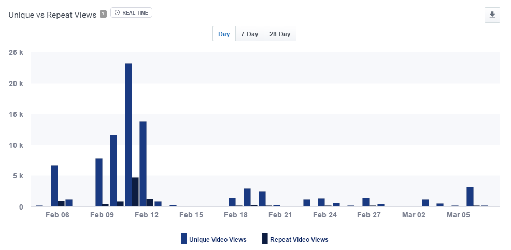
Task: Click the clock icon in REAL-TIME badge
Action: click(x=117, y=12)
